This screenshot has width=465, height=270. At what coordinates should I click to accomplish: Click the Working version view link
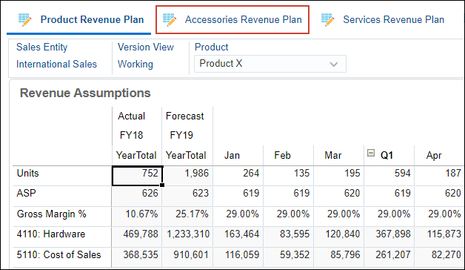136,64
